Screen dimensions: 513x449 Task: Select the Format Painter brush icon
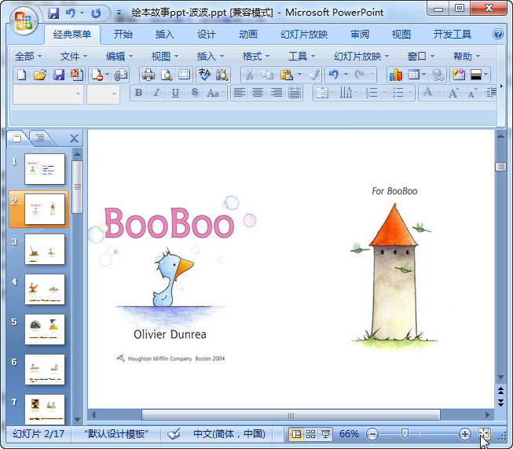(313, 75)
